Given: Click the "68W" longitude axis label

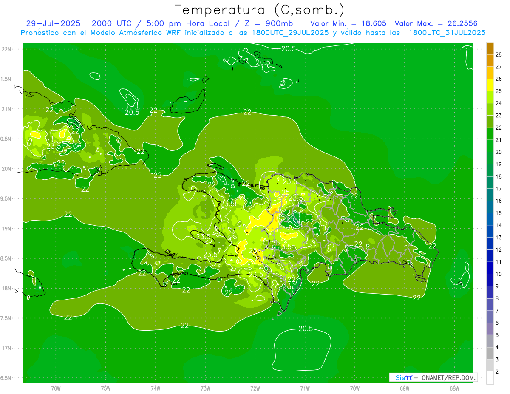Looking at the screenshot, I should point(454,388).
